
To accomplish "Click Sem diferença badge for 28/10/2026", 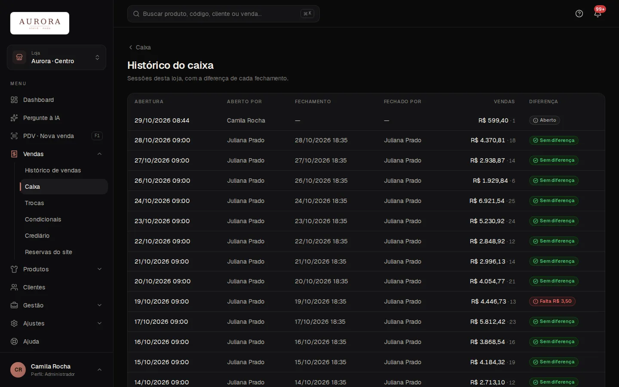I will pyautogui.click(x=554, y=140).
